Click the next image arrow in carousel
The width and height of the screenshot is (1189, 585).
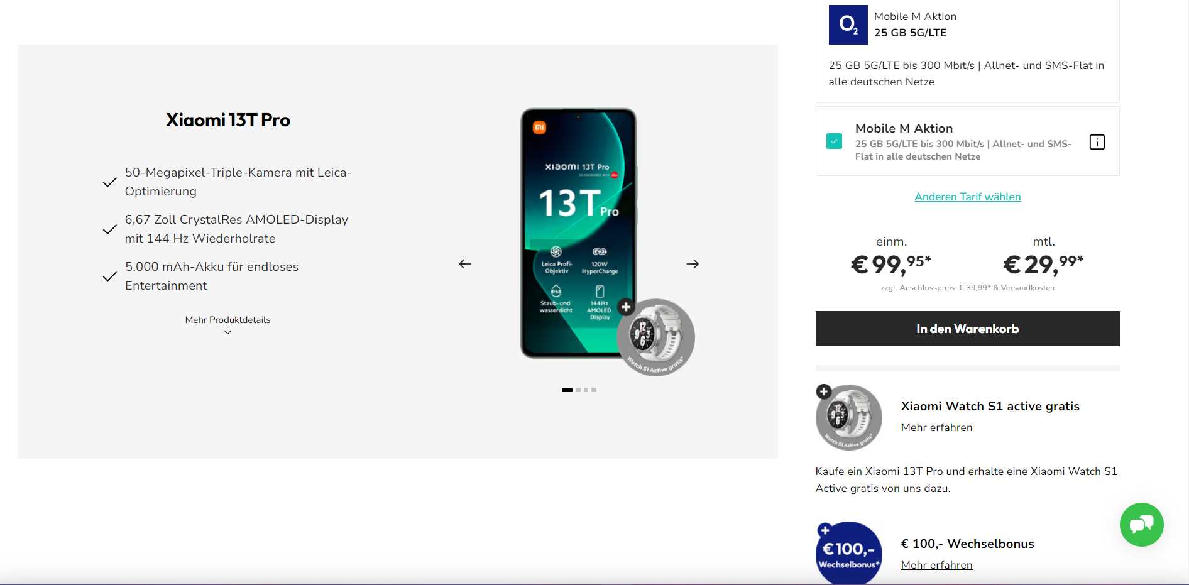693,264
